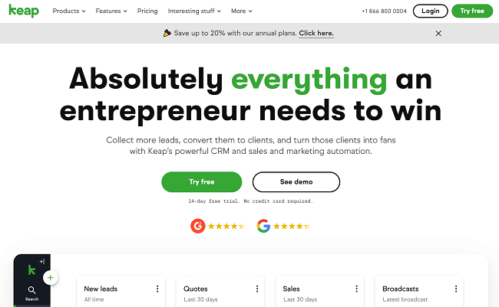The width and height of the screenshot is (499, 307).
Task: Open the Broadcasts card three-dot menu
Action: tap(456, 289)
